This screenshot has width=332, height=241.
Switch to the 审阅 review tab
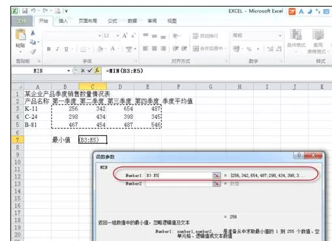152,21
